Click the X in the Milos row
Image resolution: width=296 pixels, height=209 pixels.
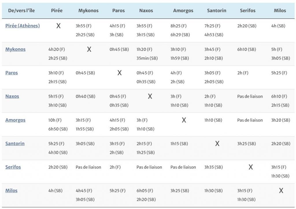[x=281, y=190]
